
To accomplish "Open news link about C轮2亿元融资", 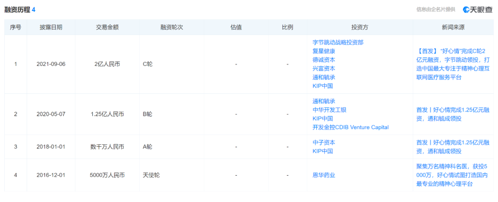I will (x=453, y=64).
